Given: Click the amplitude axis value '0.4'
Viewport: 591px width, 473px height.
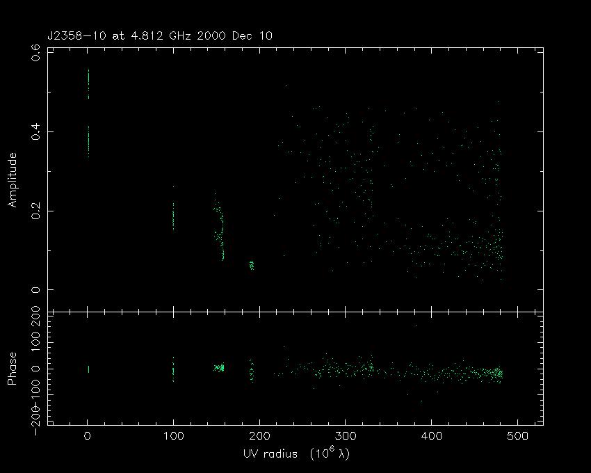Looking at the screenshot, I should 35,131.
